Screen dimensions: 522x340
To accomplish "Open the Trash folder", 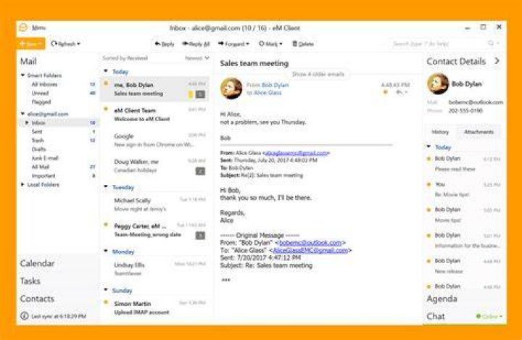I will tap(38, 140).
